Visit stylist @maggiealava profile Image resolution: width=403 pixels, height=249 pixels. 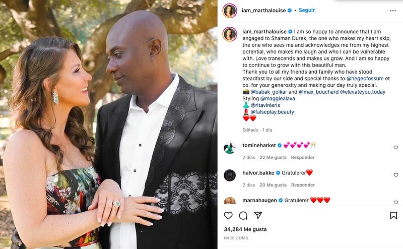(x=278, y=98)
